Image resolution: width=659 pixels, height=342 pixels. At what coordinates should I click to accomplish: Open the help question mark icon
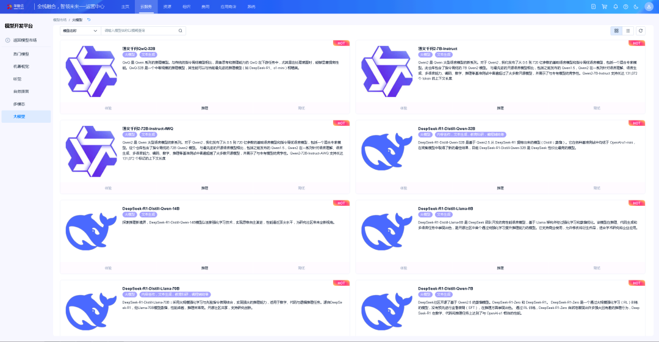click(x=626, y=7)
